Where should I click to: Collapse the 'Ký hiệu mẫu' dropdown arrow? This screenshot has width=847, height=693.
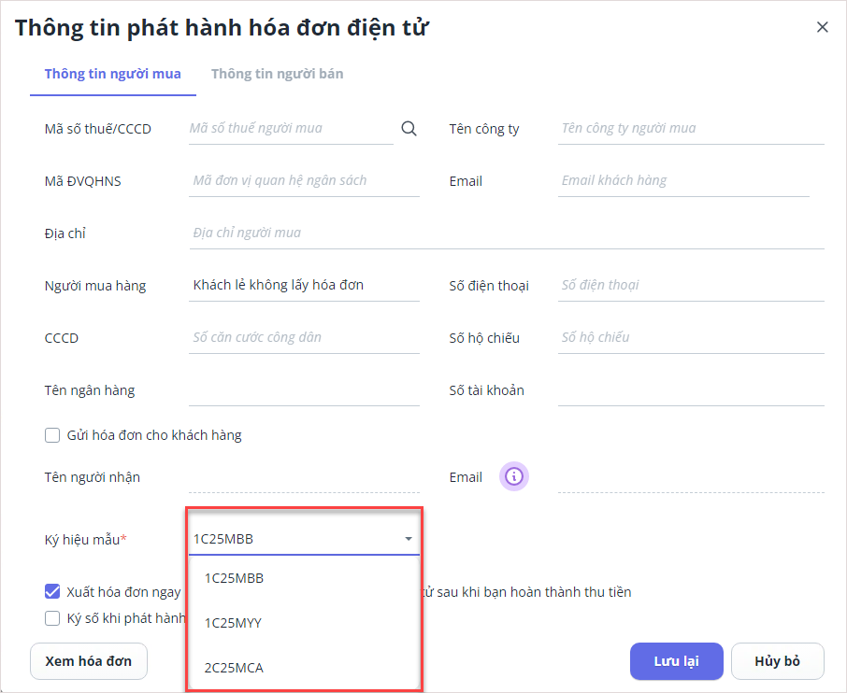[x=409, y=539]
